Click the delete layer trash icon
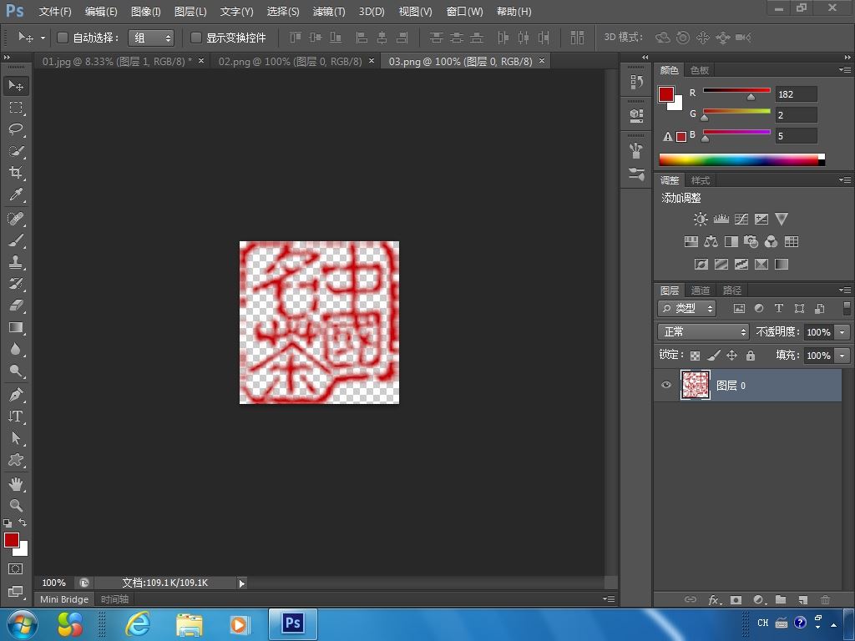Viewport: 855px width, 641px height. coord(826,599)
